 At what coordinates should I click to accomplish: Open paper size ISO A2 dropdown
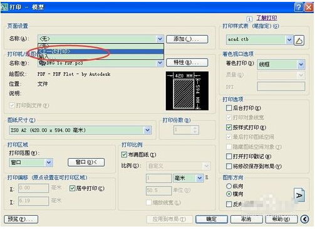147,130
